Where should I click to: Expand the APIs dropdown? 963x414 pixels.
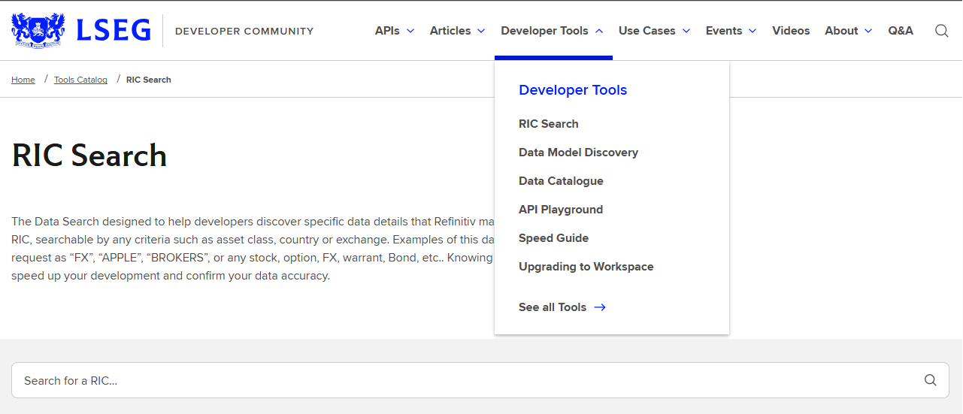(x=395, y=31)
